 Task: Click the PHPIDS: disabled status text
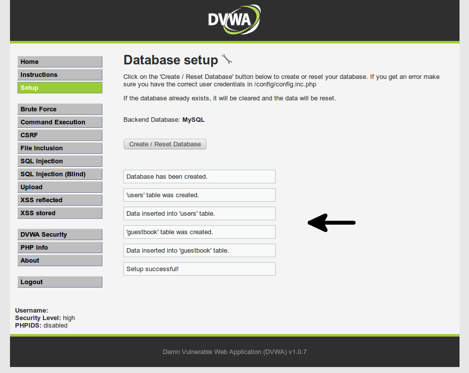pyautogui.click(x=41, y=326)
